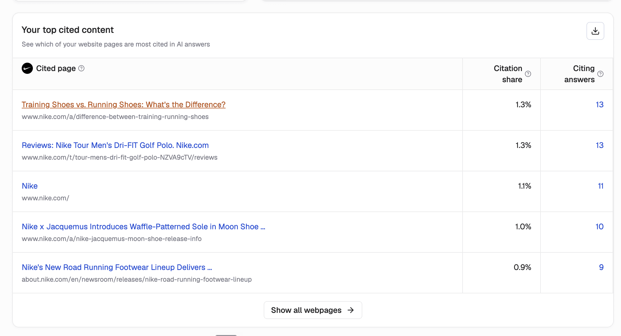Open Training Shoes vs. Running Shoes link
The width and height of the screenshot is (621, 336).
124,104
